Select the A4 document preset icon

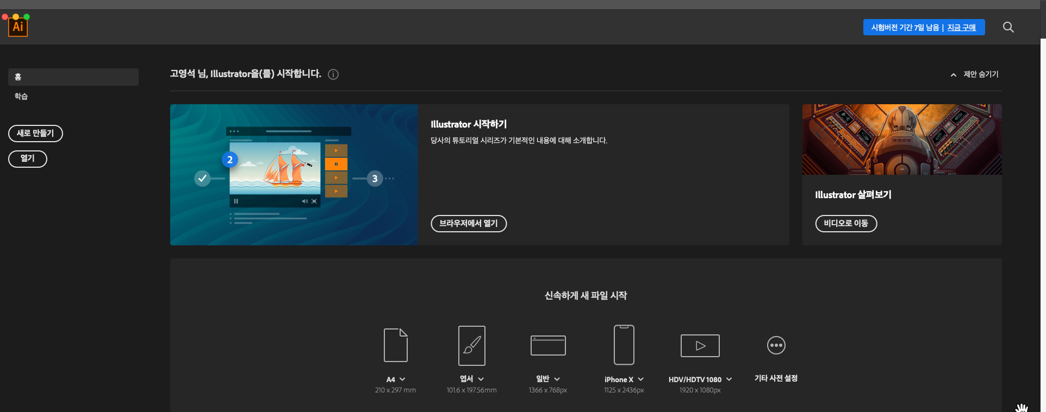click(396, 345)
